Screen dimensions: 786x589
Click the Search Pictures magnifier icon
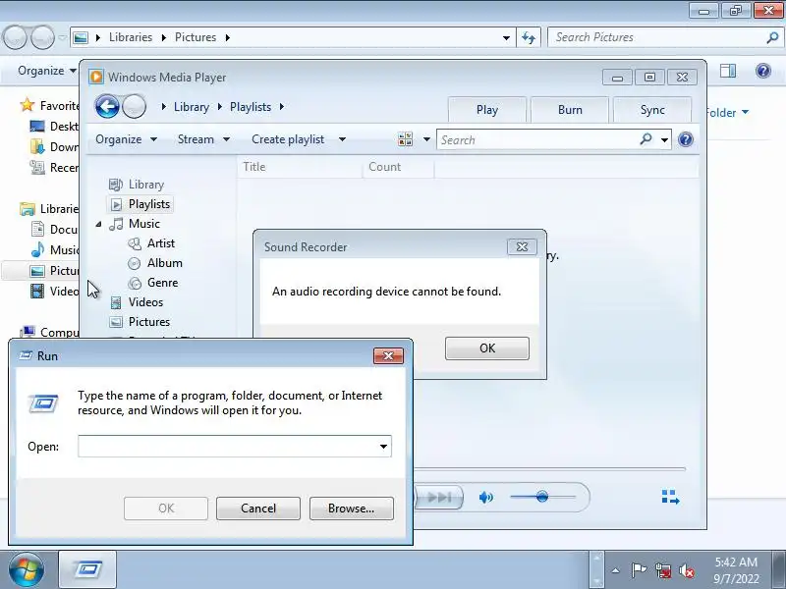point(772,37)
